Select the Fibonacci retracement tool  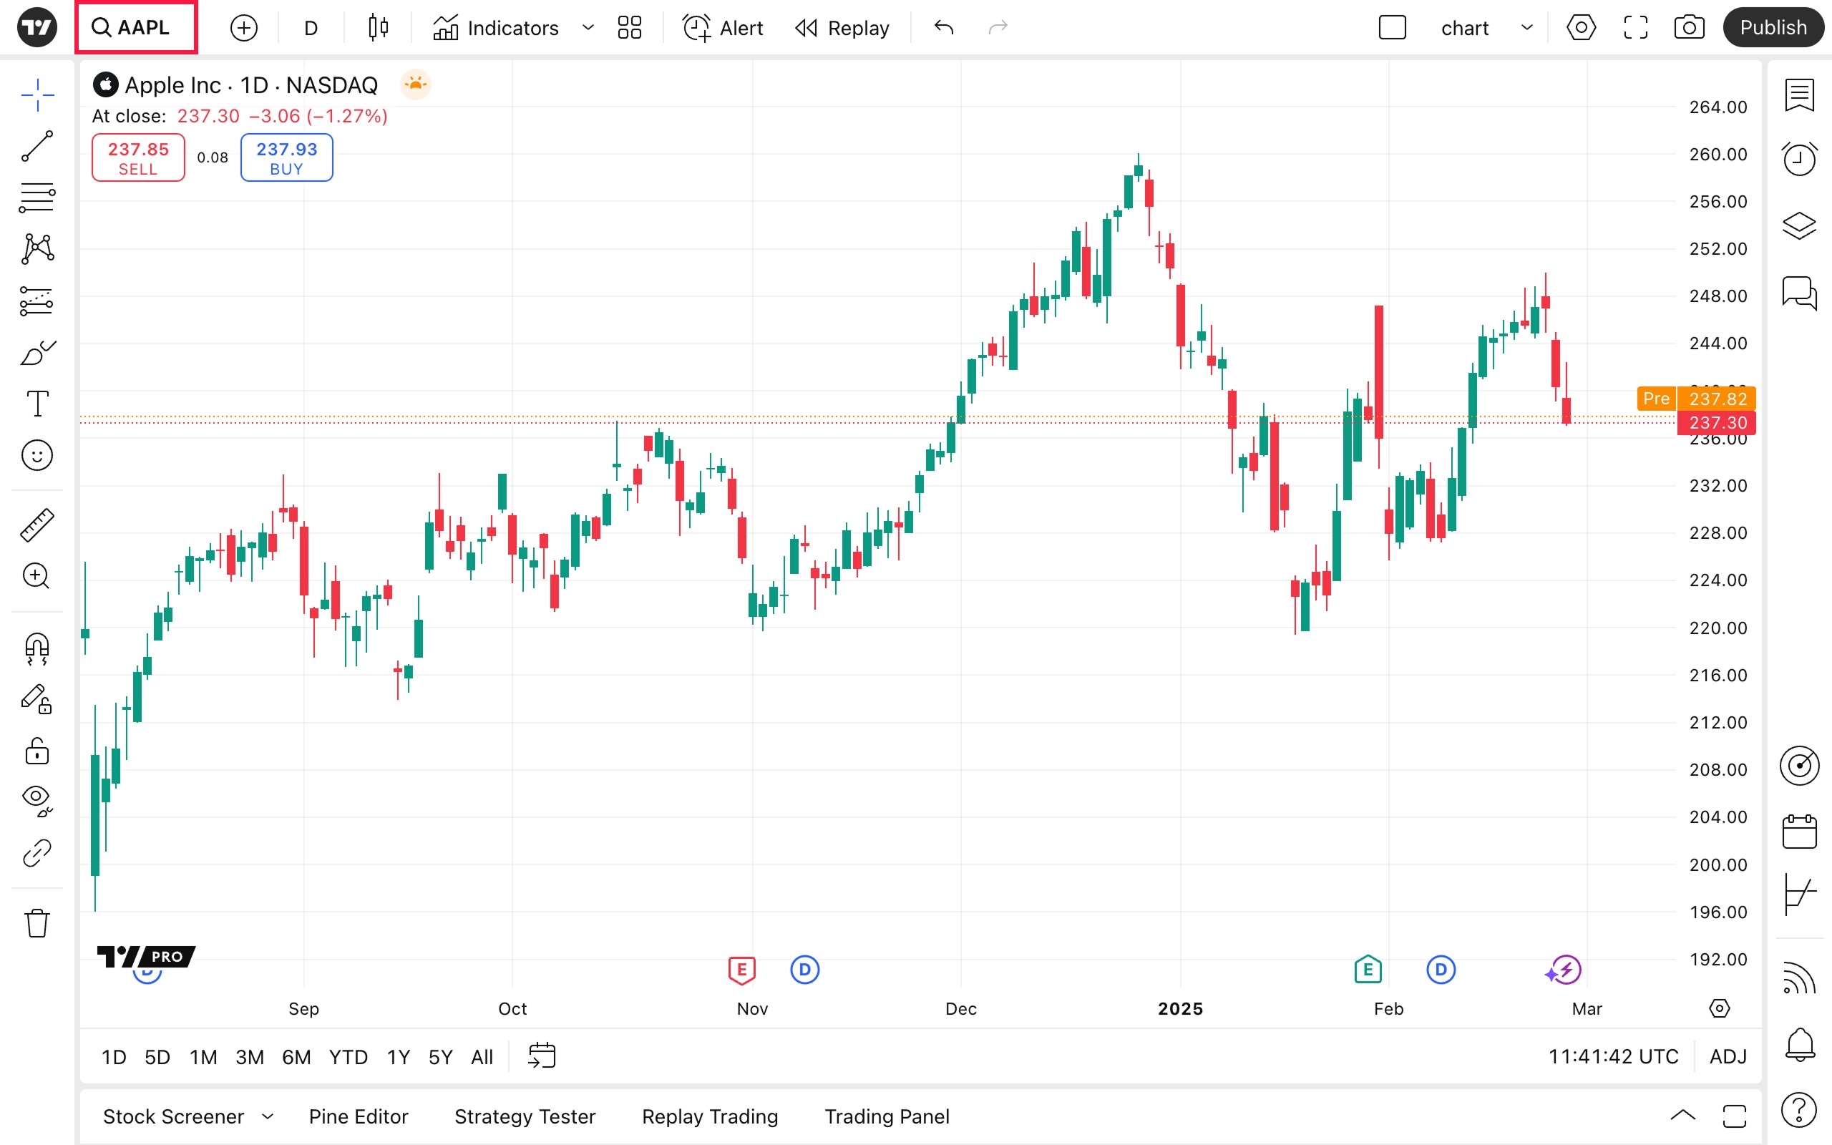(x=36, y=197)
